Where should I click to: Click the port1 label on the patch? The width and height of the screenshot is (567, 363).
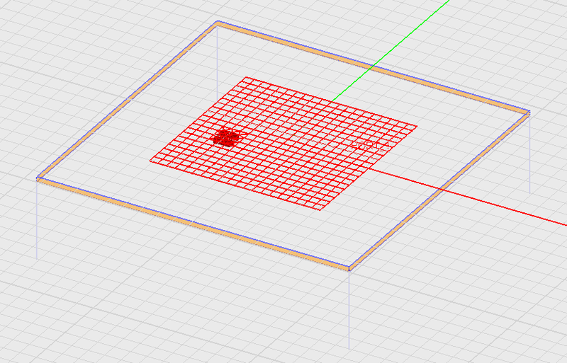[x=370, y=146]
